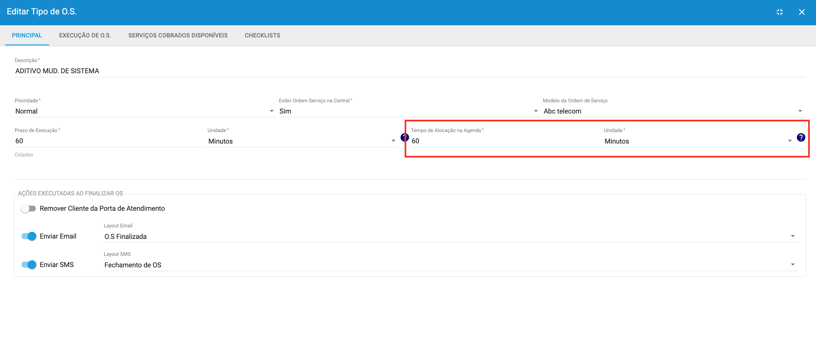Screen dimensions: 816x346
Task: Switch to the Execução de O.S. tab
Action: pyautogui.click(x=85, y=35)
